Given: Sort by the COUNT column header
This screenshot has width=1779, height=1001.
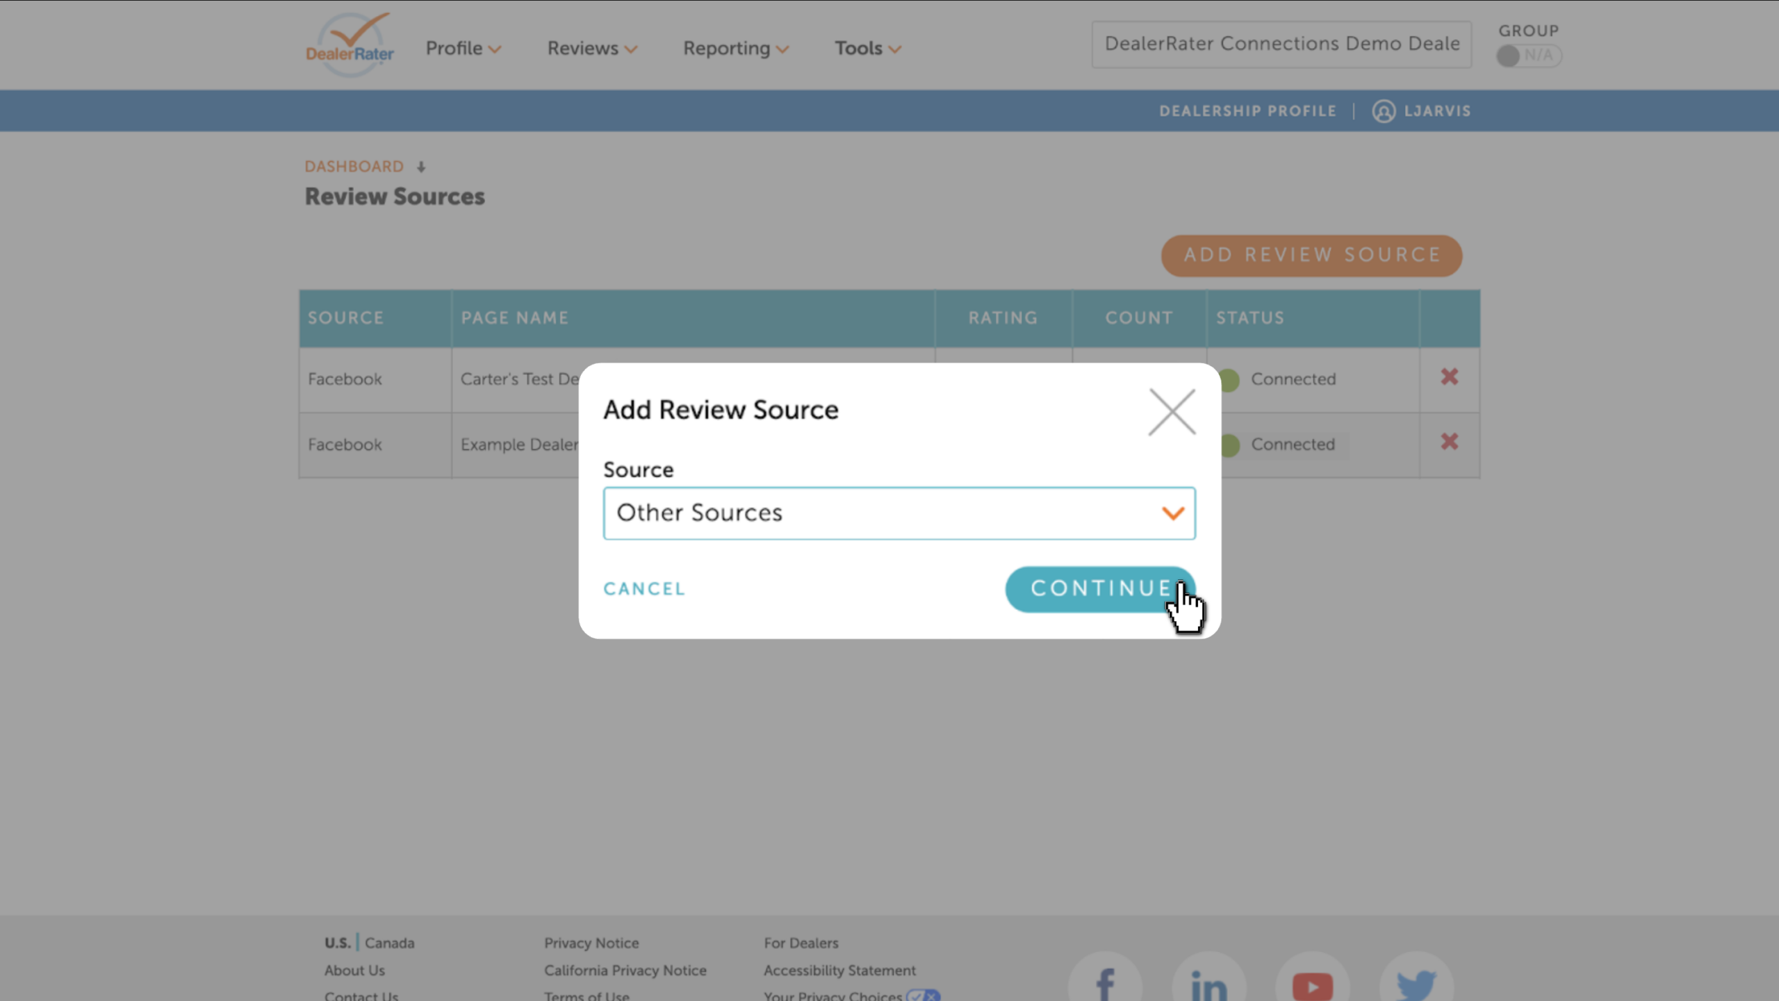Looking at the screenshot, I should tap(1139, 318).
